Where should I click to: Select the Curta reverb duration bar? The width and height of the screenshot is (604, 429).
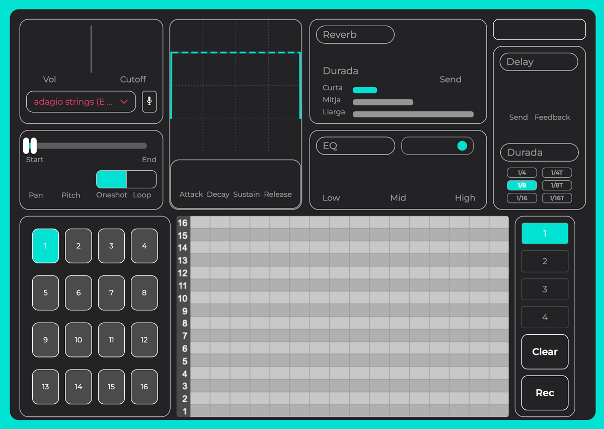click(365, 90)
